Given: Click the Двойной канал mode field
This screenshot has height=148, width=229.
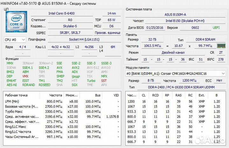Looking at the screenshot, I should (173, 52).
